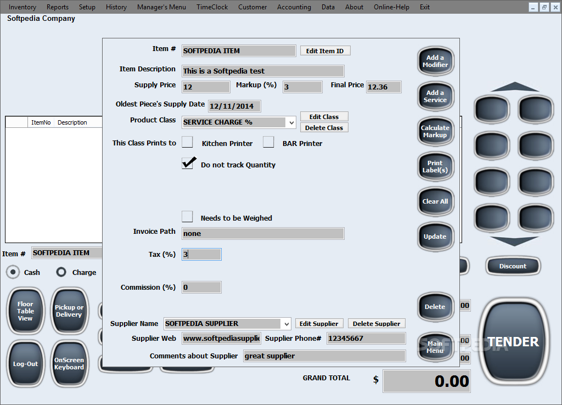Click the Item Description field
Screen dimensions: 562x405
[263, 71]
